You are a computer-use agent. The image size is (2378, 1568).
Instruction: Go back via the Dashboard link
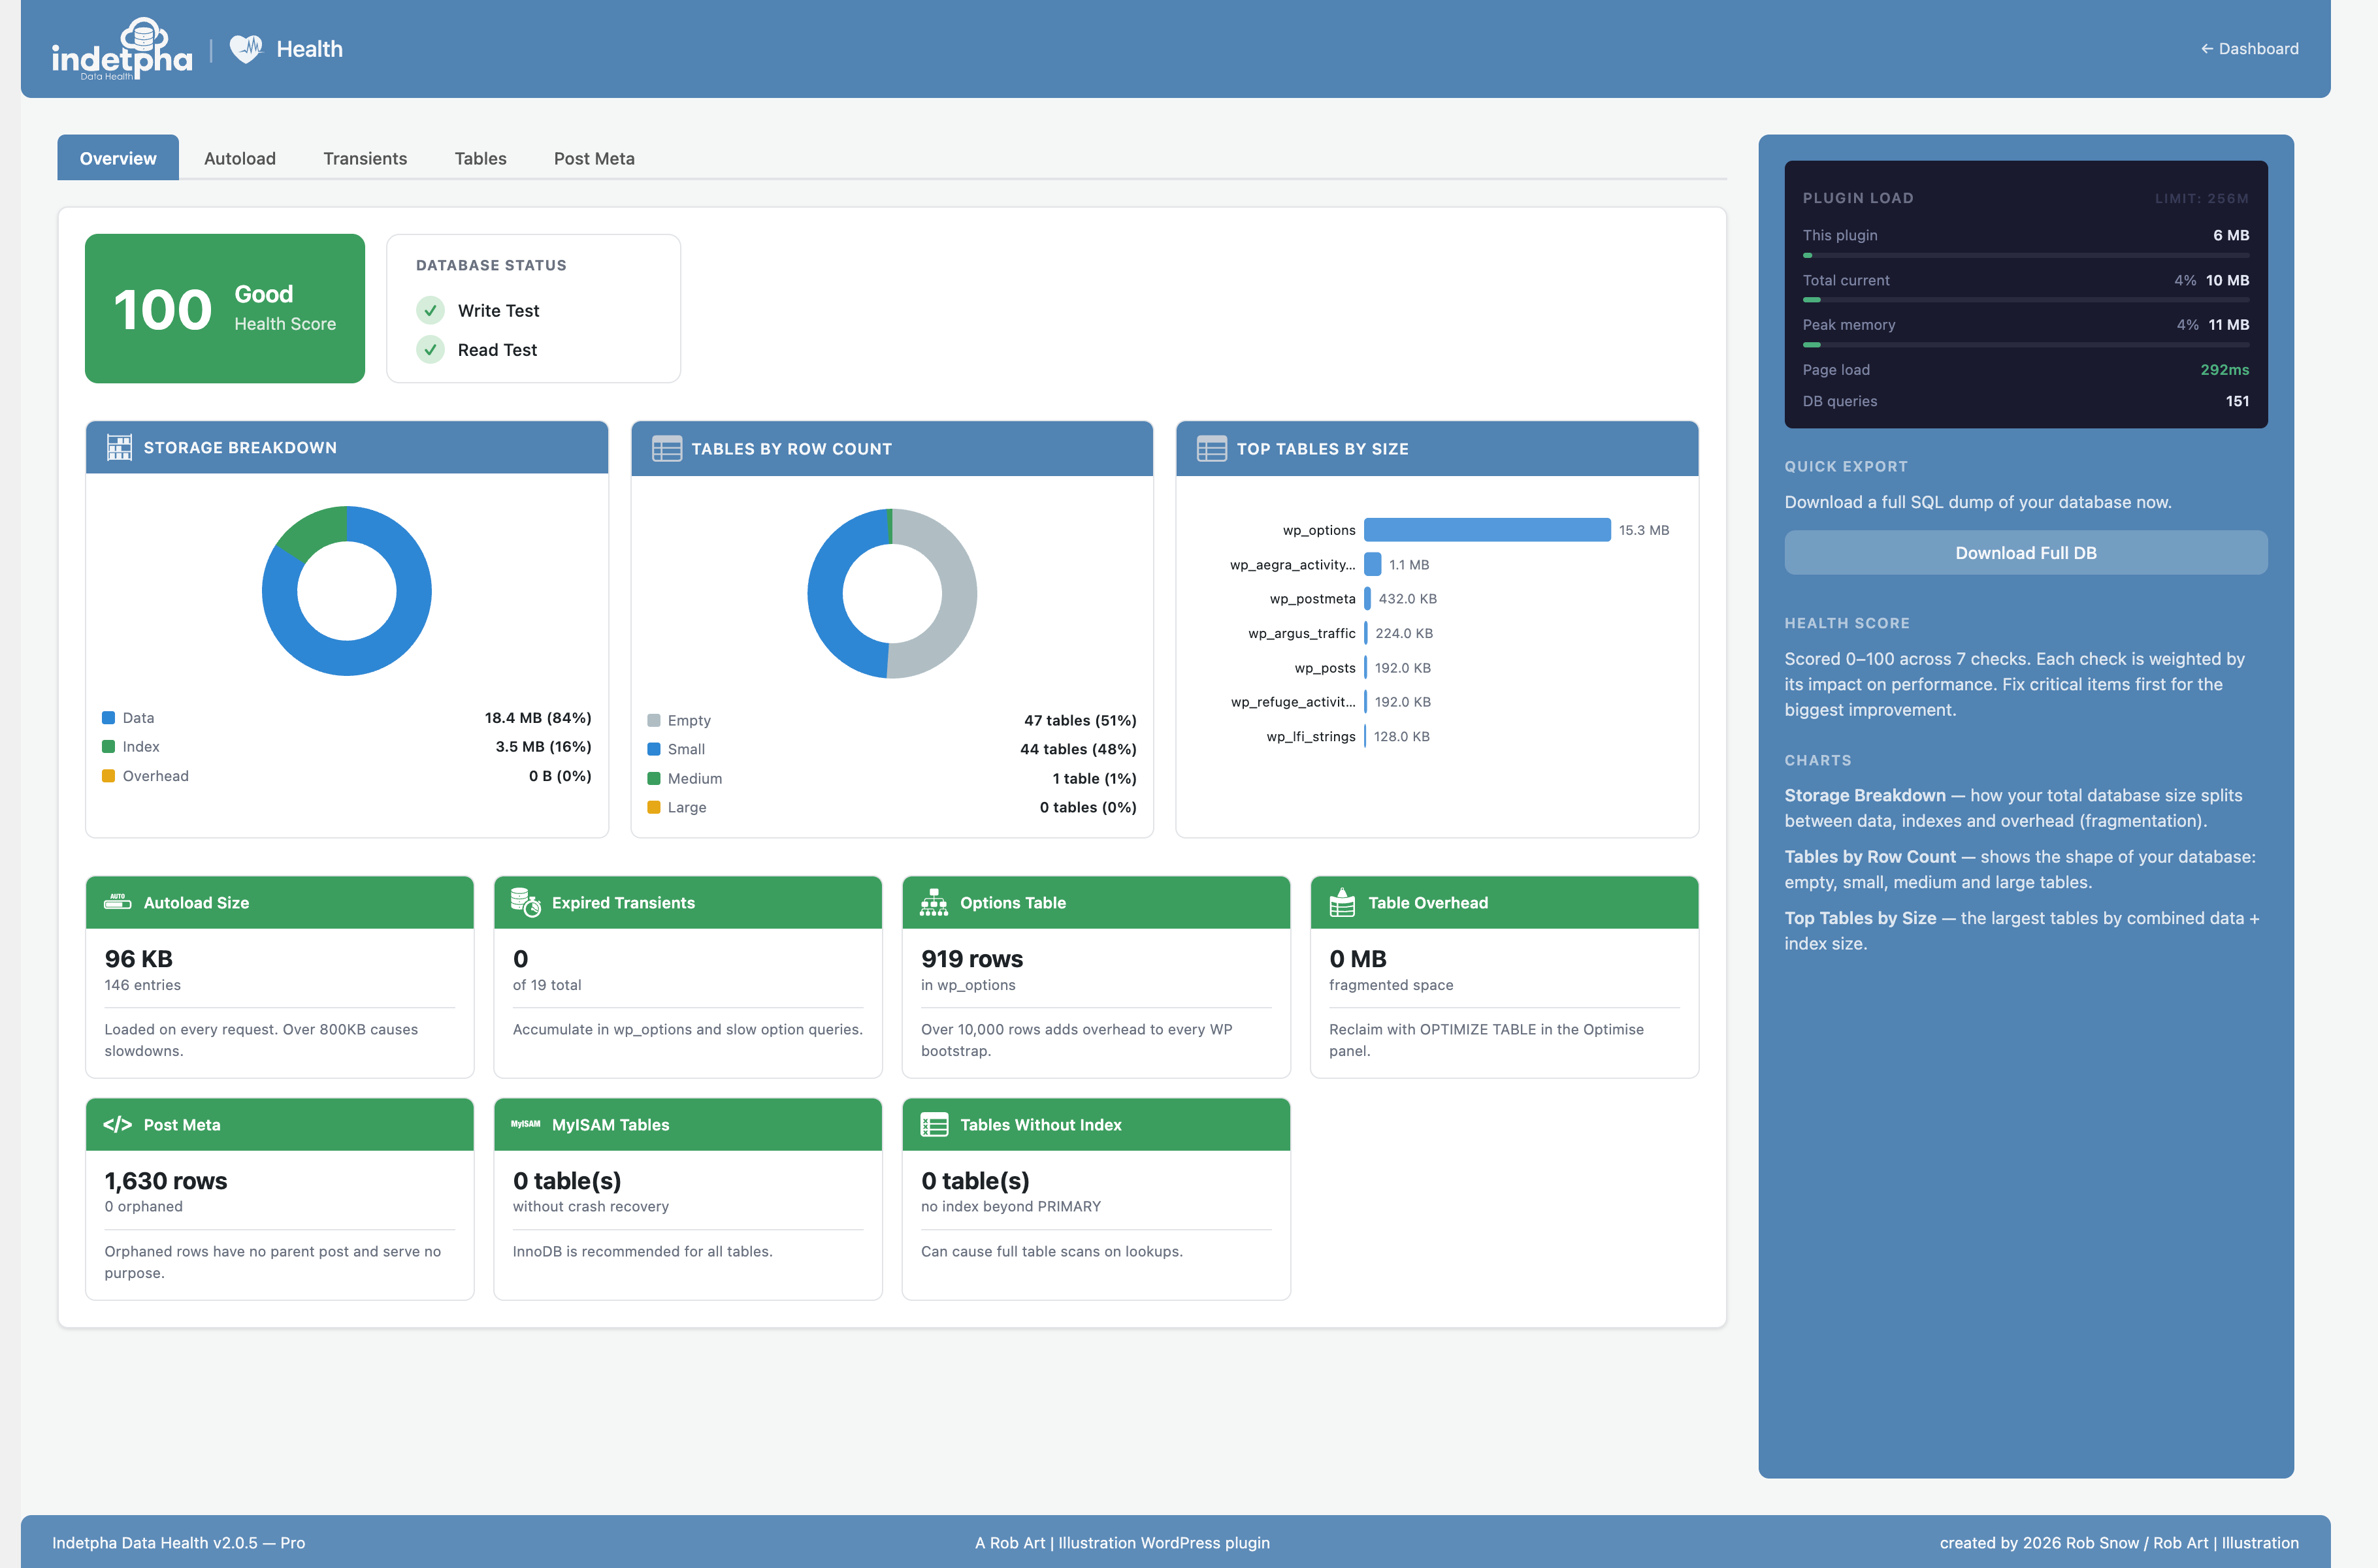point(2249,48)
